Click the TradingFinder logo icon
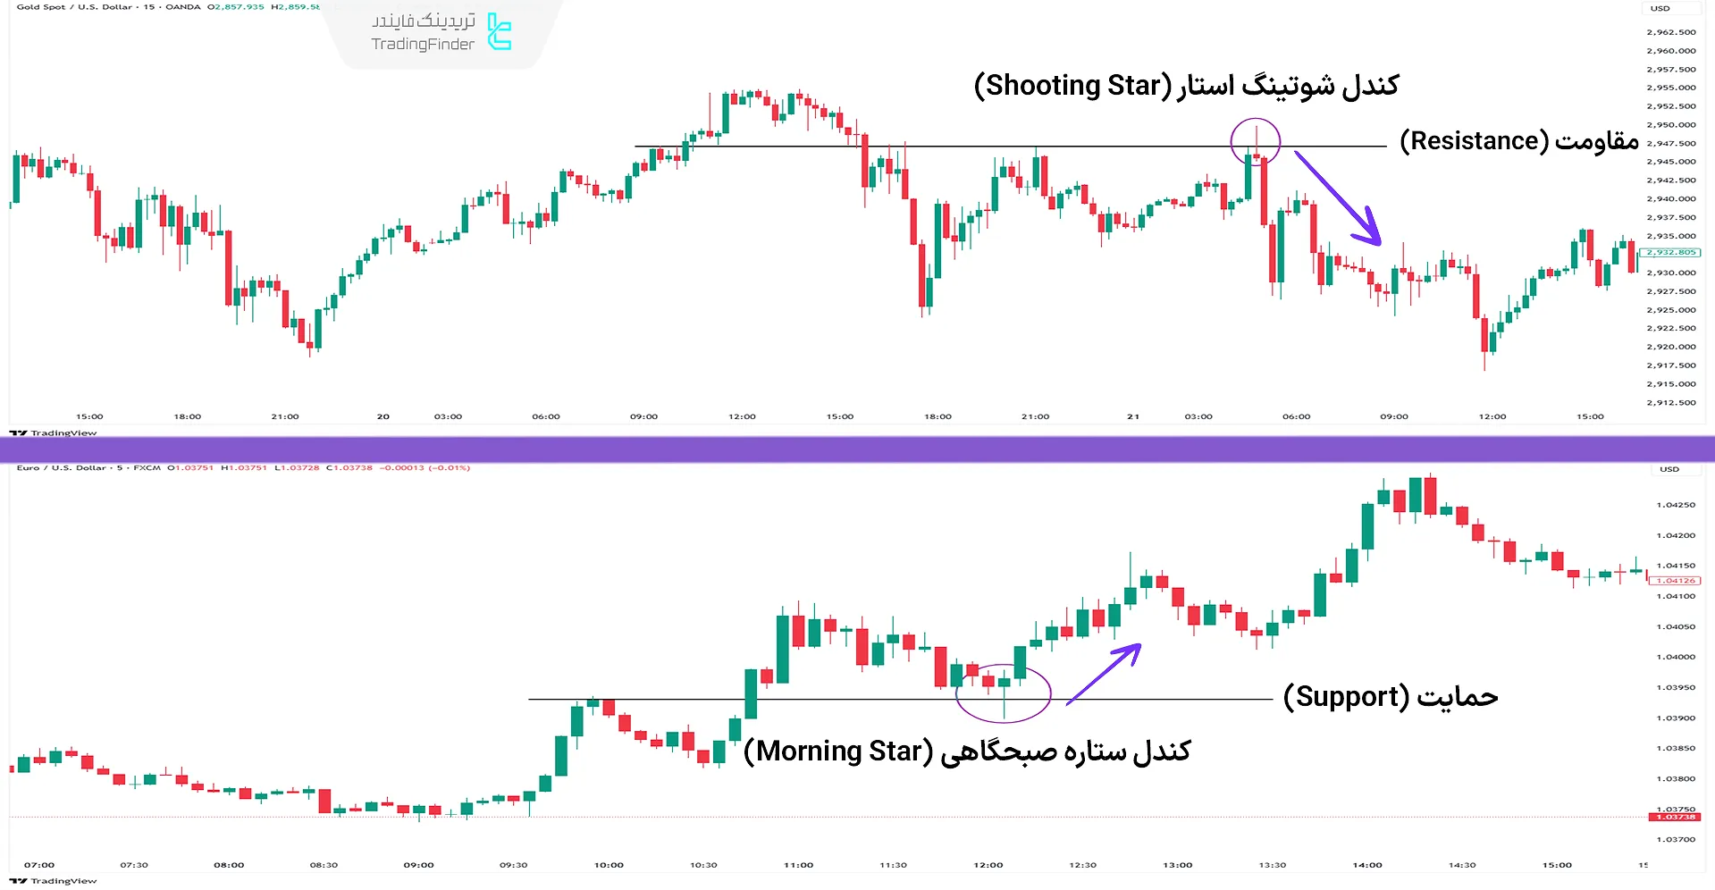The width and height of the screenshot is (1715, 890). point(499,32)
